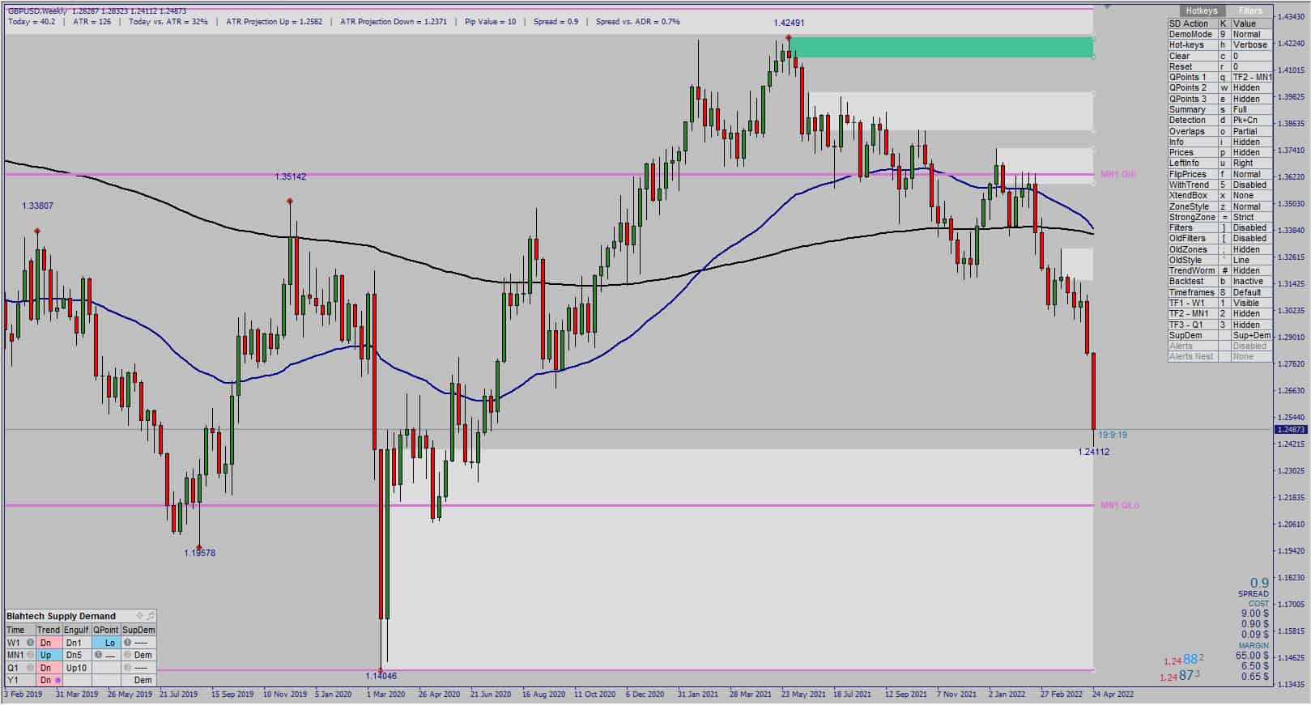Cycle the SupDem Sup+Dem value
Viewport: 1311px width, 705px height.
(1251, 335)
